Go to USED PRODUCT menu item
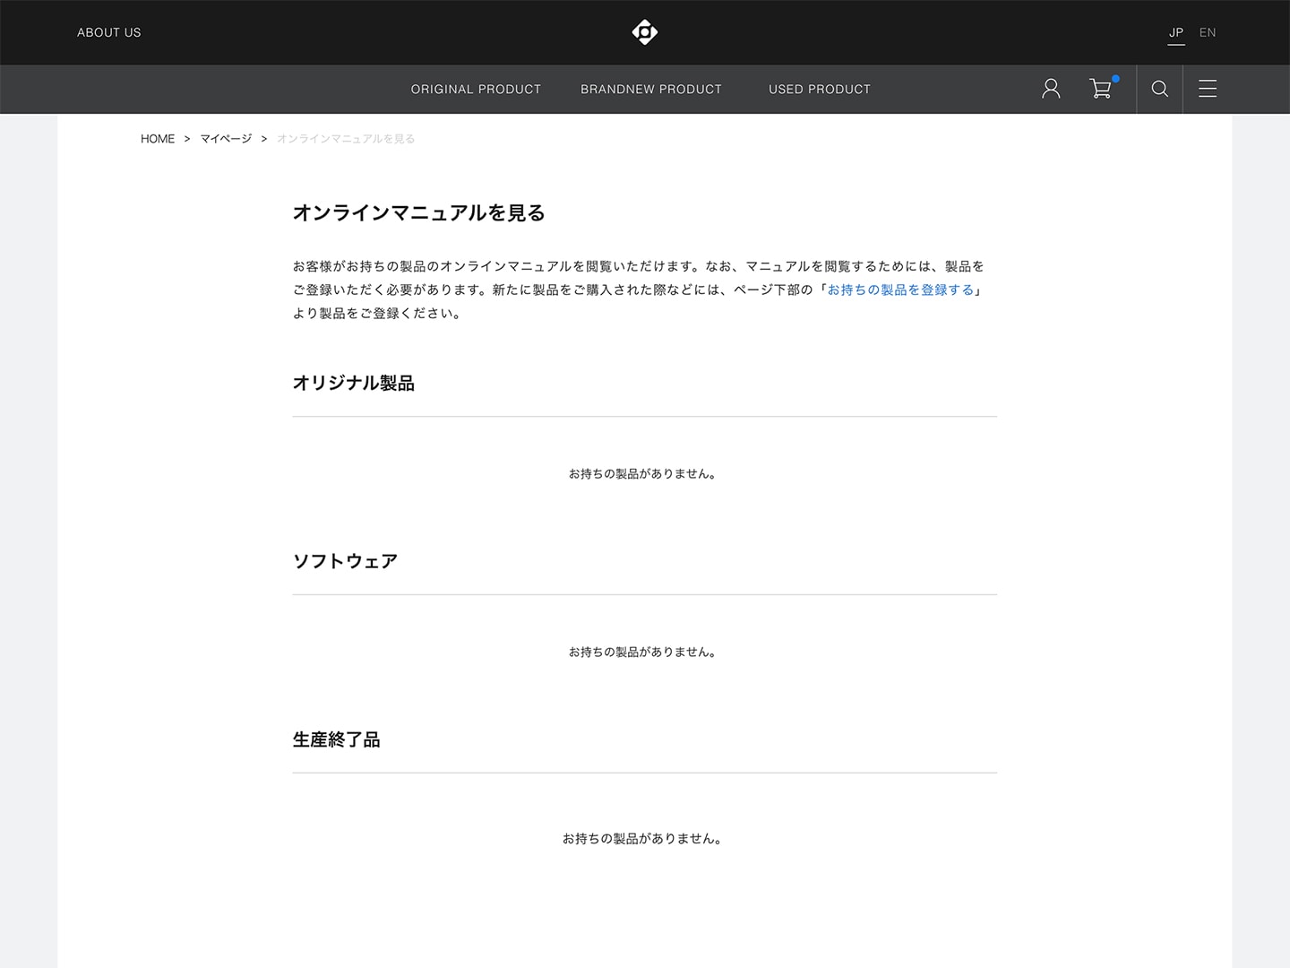 click(x=819, y=89)
